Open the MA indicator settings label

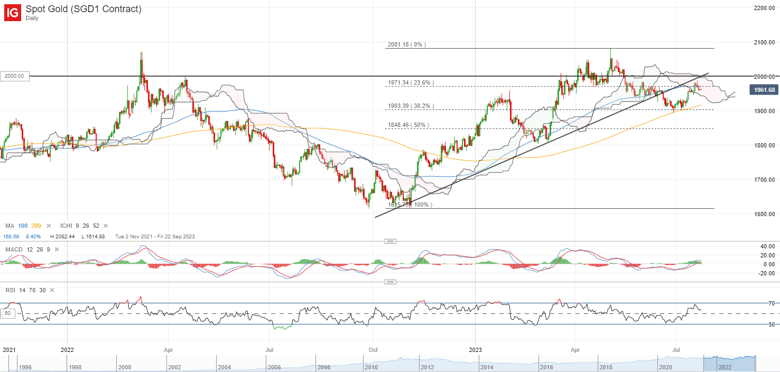10,226
